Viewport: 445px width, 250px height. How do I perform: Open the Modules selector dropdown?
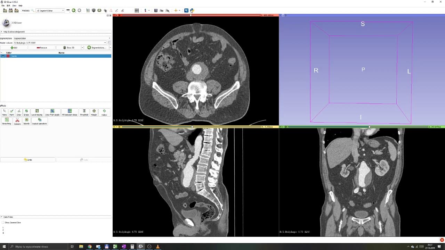coord(50,10)
